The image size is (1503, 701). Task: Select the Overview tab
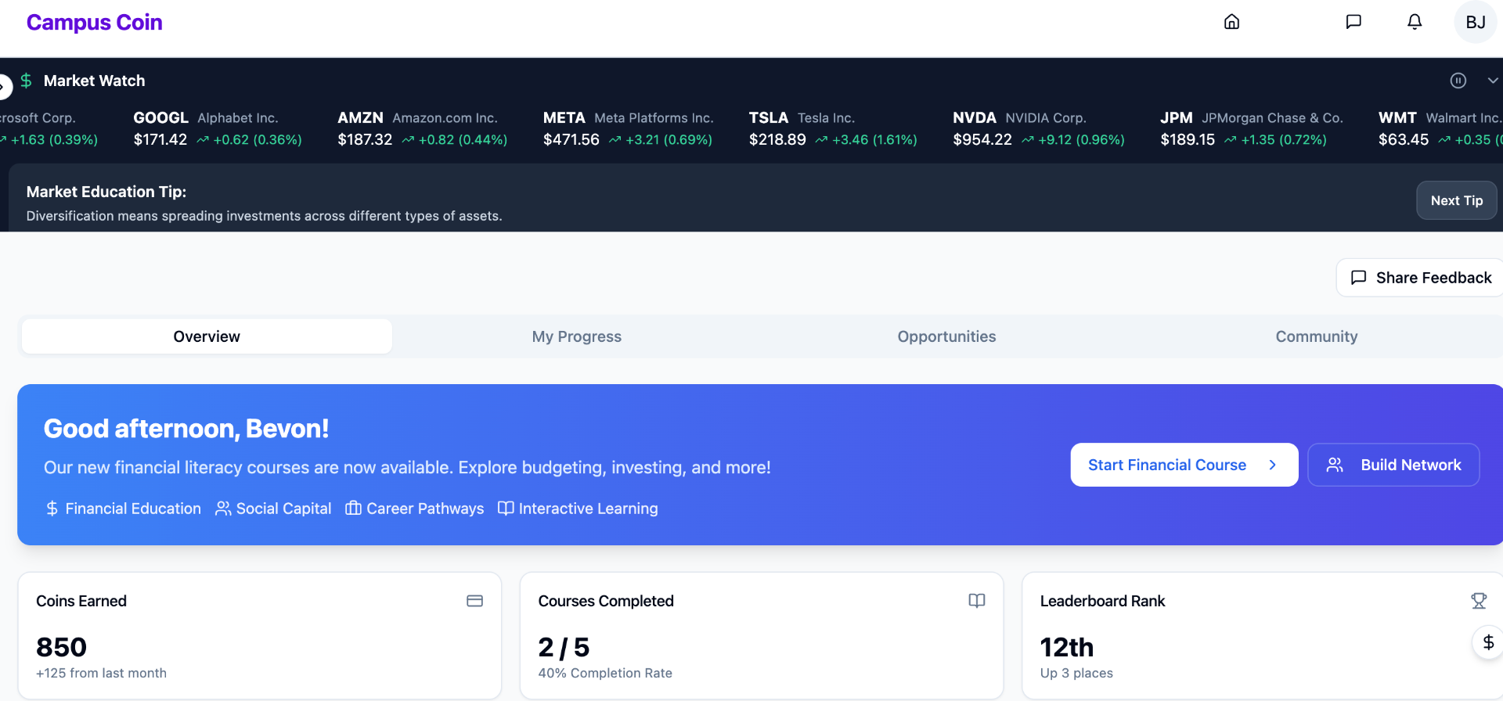tap(207, 336)
